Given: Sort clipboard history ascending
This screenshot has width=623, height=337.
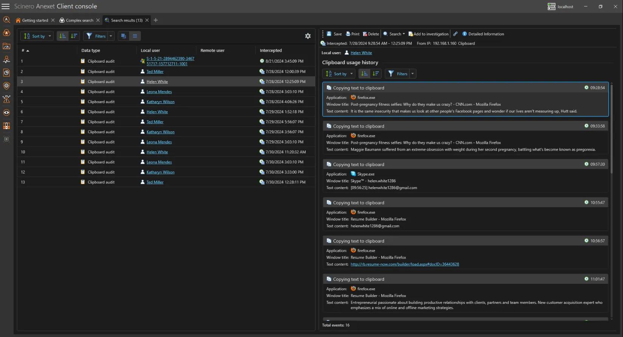Looking at the screenshot, I should pos(364,74).
